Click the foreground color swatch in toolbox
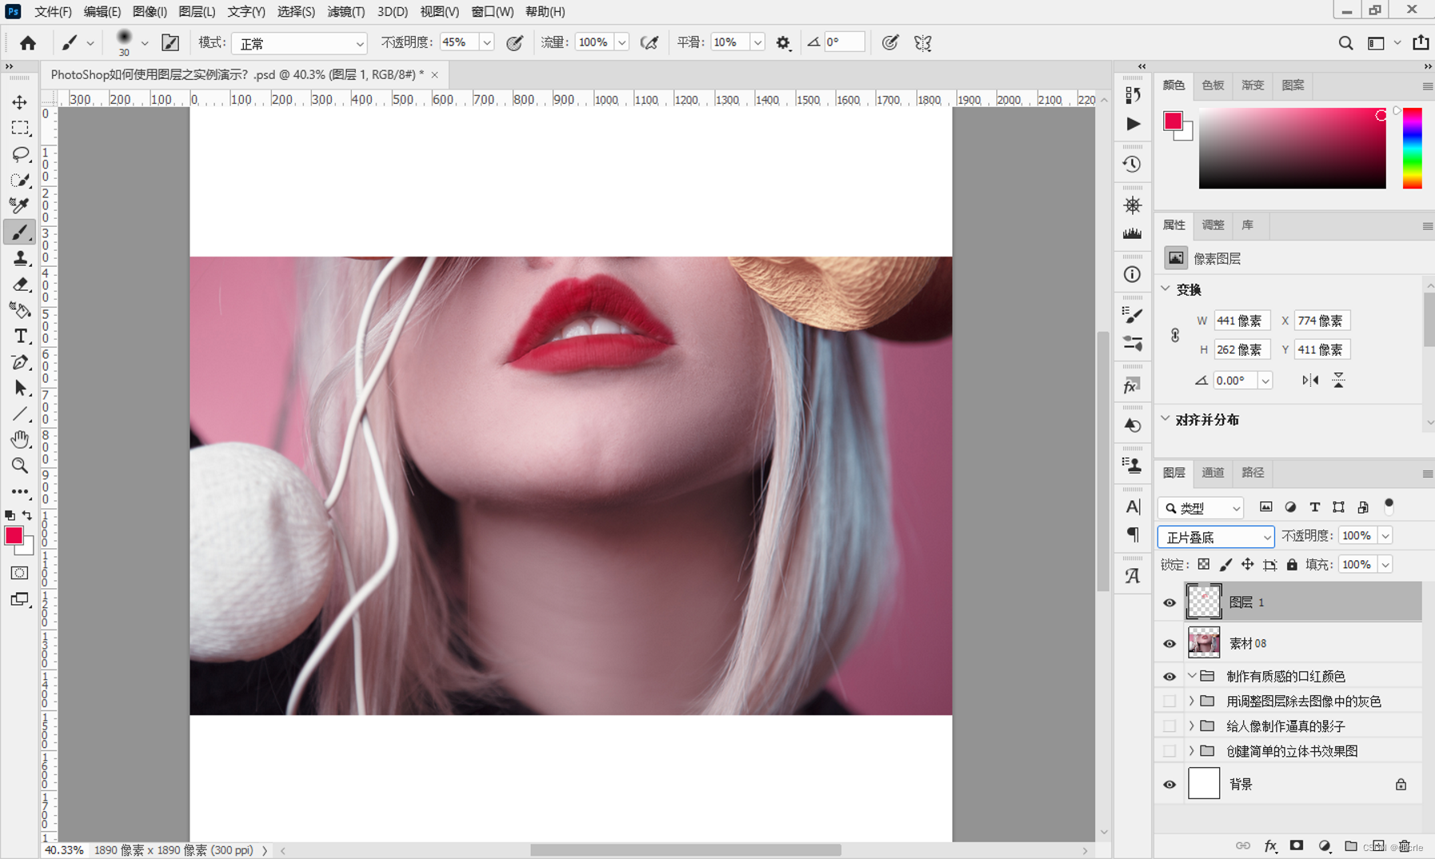 pyautogui.click(x=14, y=536)
